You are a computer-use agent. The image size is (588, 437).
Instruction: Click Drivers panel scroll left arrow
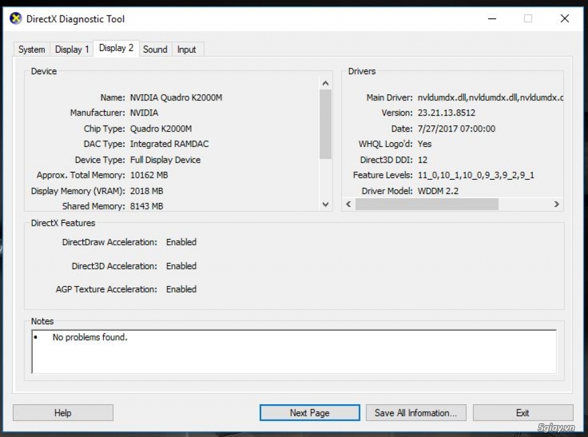click(349, 204)
